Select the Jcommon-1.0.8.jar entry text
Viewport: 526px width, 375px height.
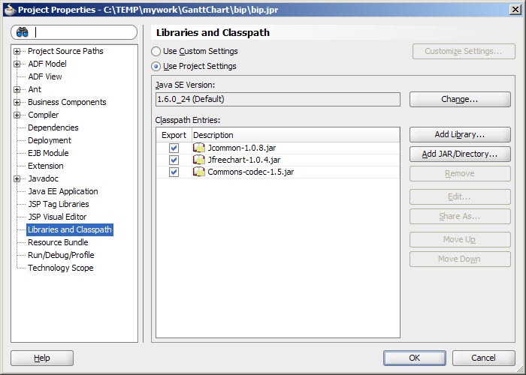(242, 148)
